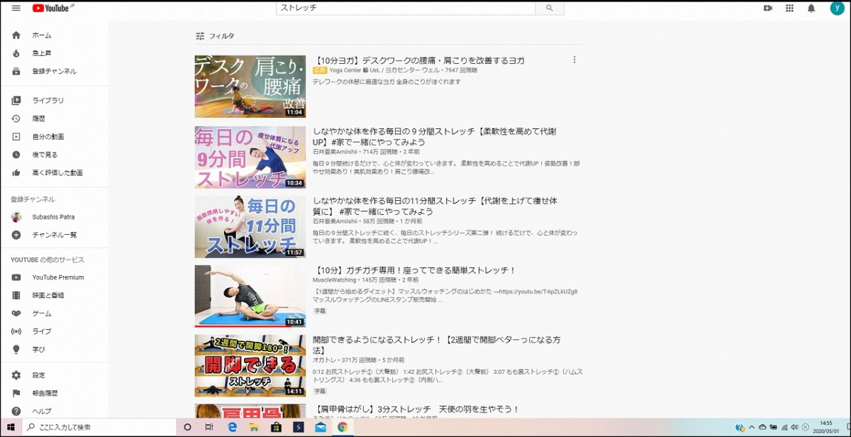Open Microsoft Store from the taskbar

[275, 427]
